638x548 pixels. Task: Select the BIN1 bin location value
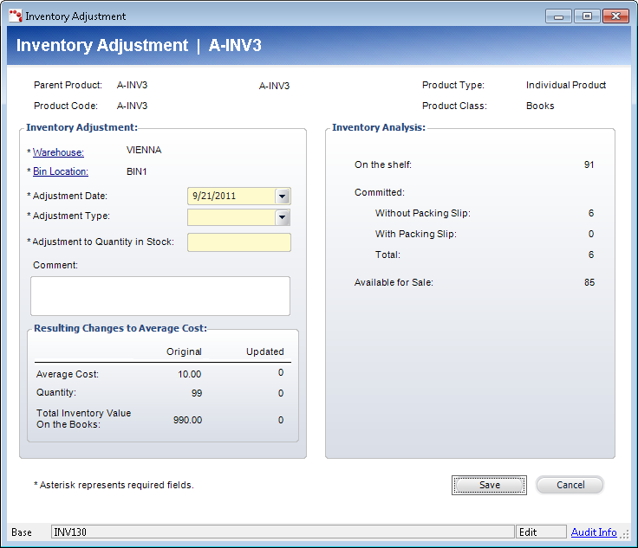point(136,171)
